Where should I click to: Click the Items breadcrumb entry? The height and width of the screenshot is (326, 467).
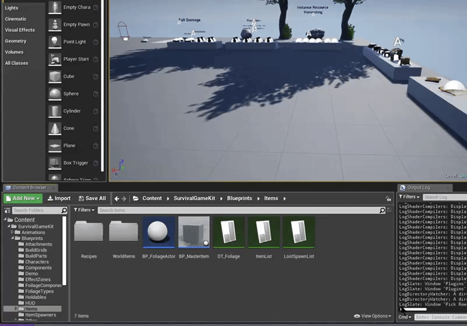tap(271, 199)
